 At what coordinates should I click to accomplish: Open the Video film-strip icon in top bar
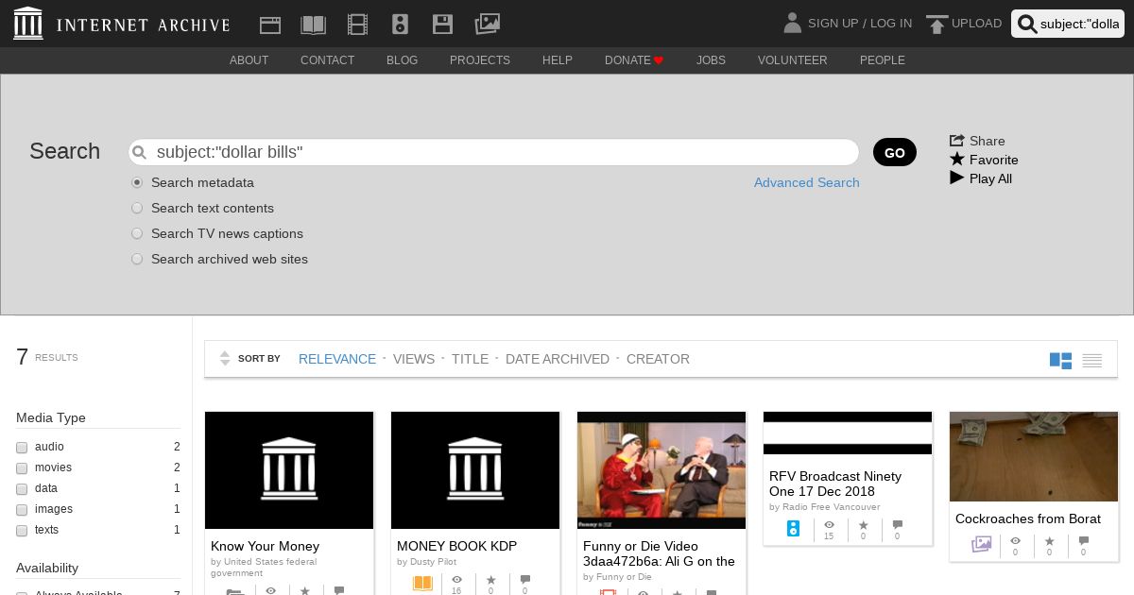357,25
